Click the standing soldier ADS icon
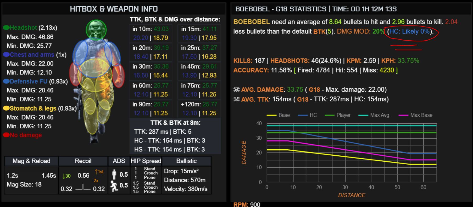Image resolution: width=473 pixels, height=207 pixels. pyautogui.click(x=114, y=175)
